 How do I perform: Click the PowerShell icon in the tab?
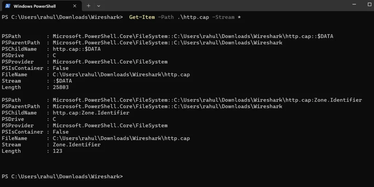tap(8, 6)
